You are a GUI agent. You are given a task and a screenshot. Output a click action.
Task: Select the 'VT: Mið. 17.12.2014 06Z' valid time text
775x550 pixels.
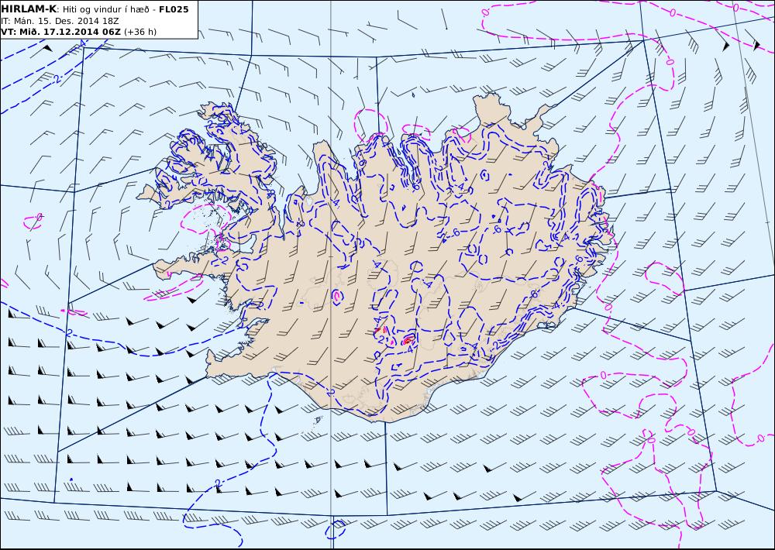pyautogui.click(x=60, y=32)
